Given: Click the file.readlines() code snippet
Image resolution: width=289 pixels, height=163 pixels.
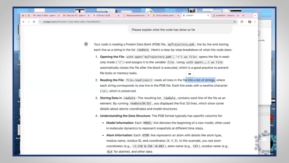Looking at the screenshot, I should tap(139, 80).
